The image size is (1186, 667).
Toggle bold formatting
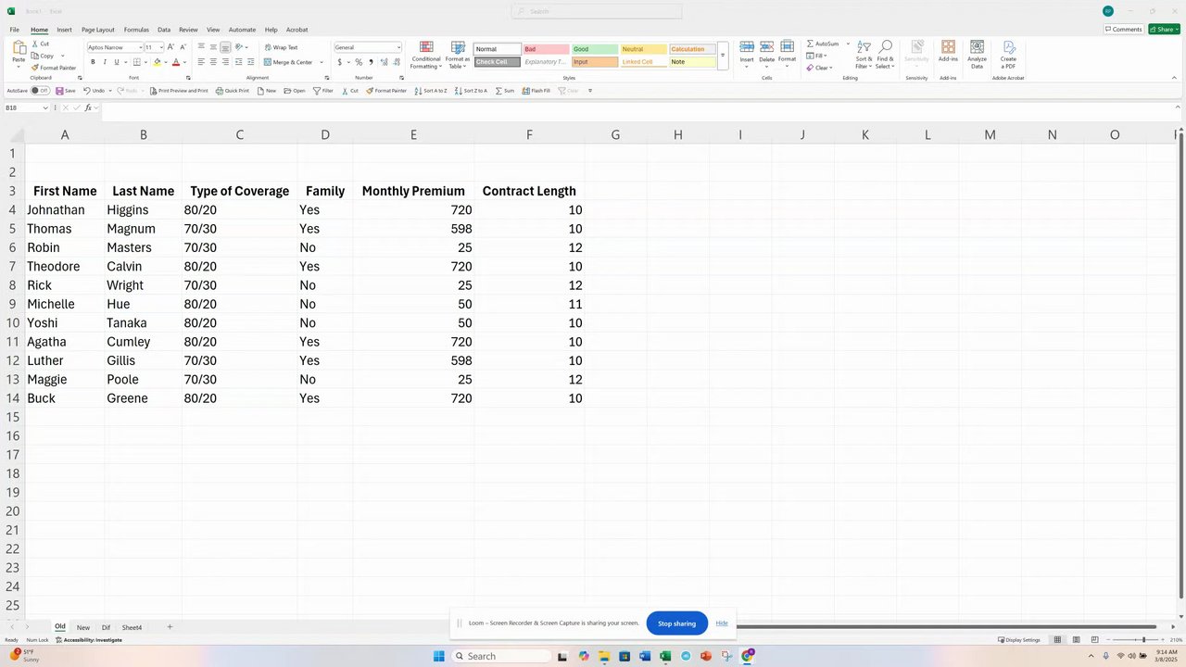(x=93, y=62)
